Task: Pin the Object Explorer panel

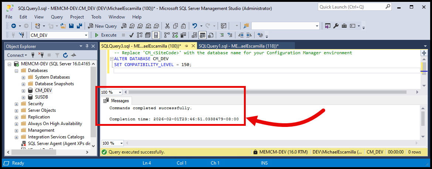Action: [x=87, y=46]
